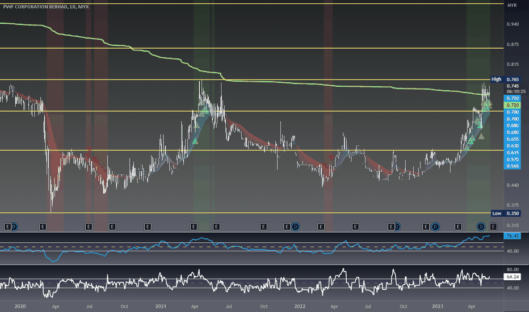Click the 0.375 price axis label
This screenshot has width=529, height=312.
click(513, 205)
